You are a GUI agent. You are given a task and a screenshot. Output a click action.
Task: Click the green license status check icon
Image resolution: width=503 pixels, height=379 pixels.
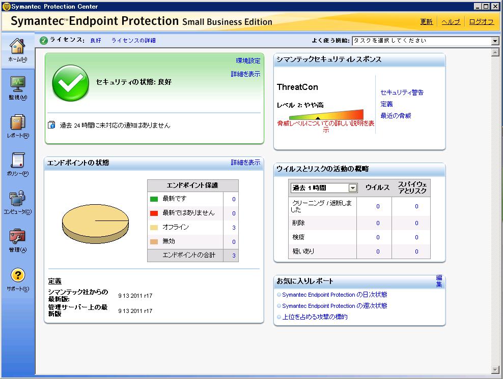point(44,41)
